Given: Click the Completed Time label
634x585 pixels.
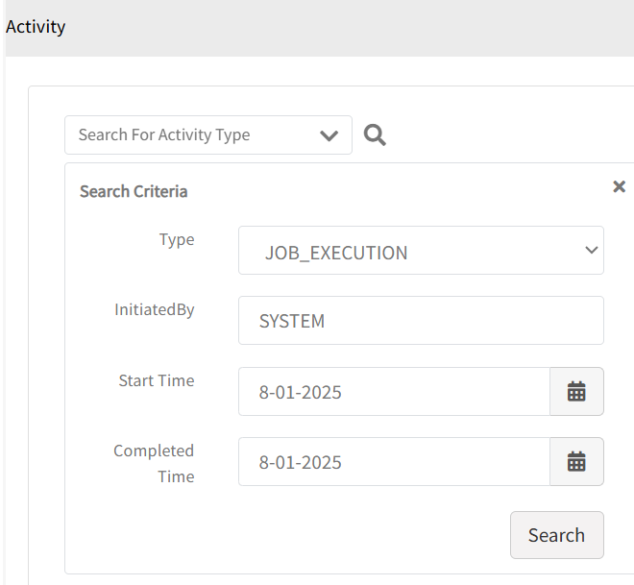Looking at the screenshot, I should tap(154, 464).
